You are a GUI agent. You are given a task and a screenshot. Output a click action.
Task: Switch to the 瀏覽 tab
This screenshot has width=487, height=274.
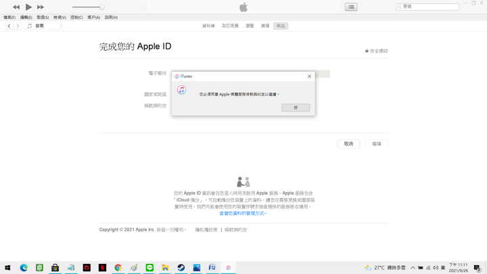(x=250, y=26)
